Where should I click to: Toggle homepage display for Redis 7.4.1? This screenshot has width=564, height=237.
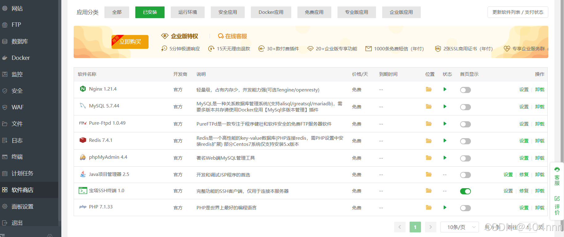[x=465, y=141]
